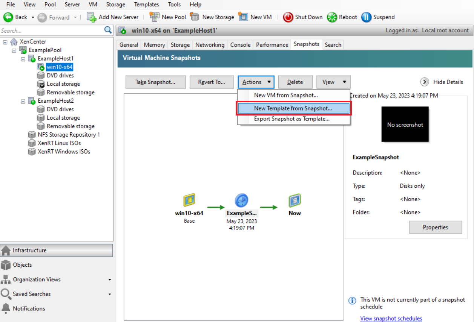Screen dimensions: 474x322
Task: Click the info icon near snapshot schedule
Action: coord(352,301)
